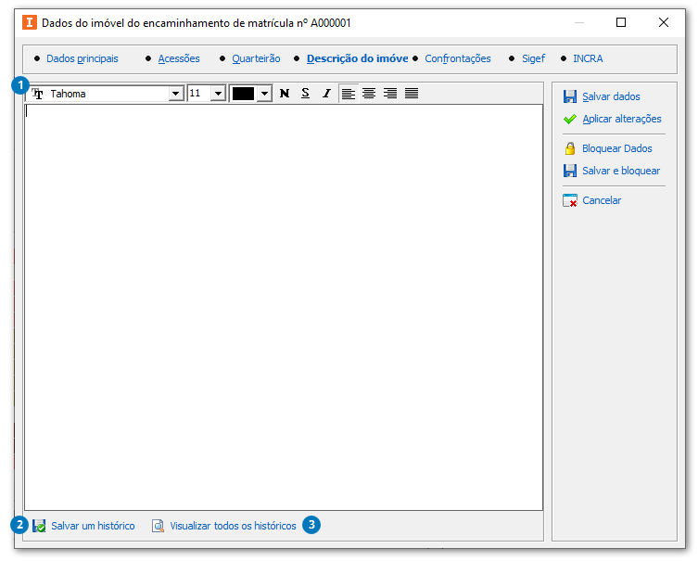Click inside the description text area
This screenshot has height=561, width=698.
(283, 306)
